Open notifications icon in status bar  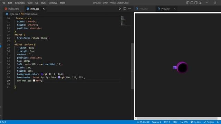[218, 122]
